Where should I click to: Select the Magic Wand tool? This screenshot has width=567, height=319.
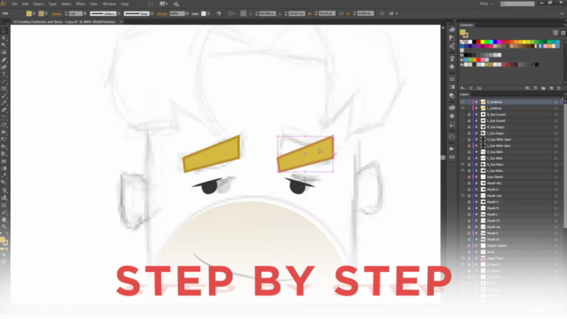point(4,45)
